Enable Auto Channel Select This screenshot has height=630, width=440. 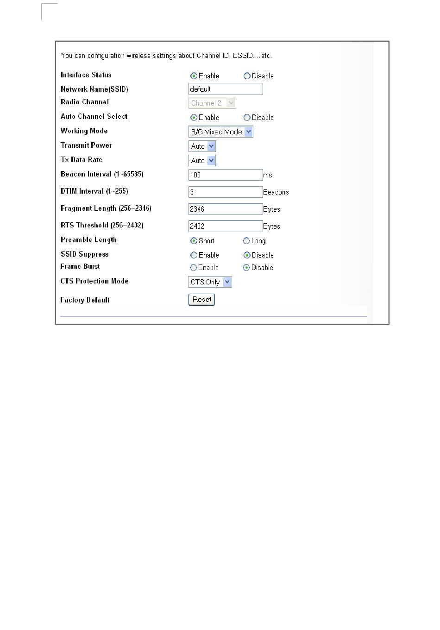click(x=194, y=118)
